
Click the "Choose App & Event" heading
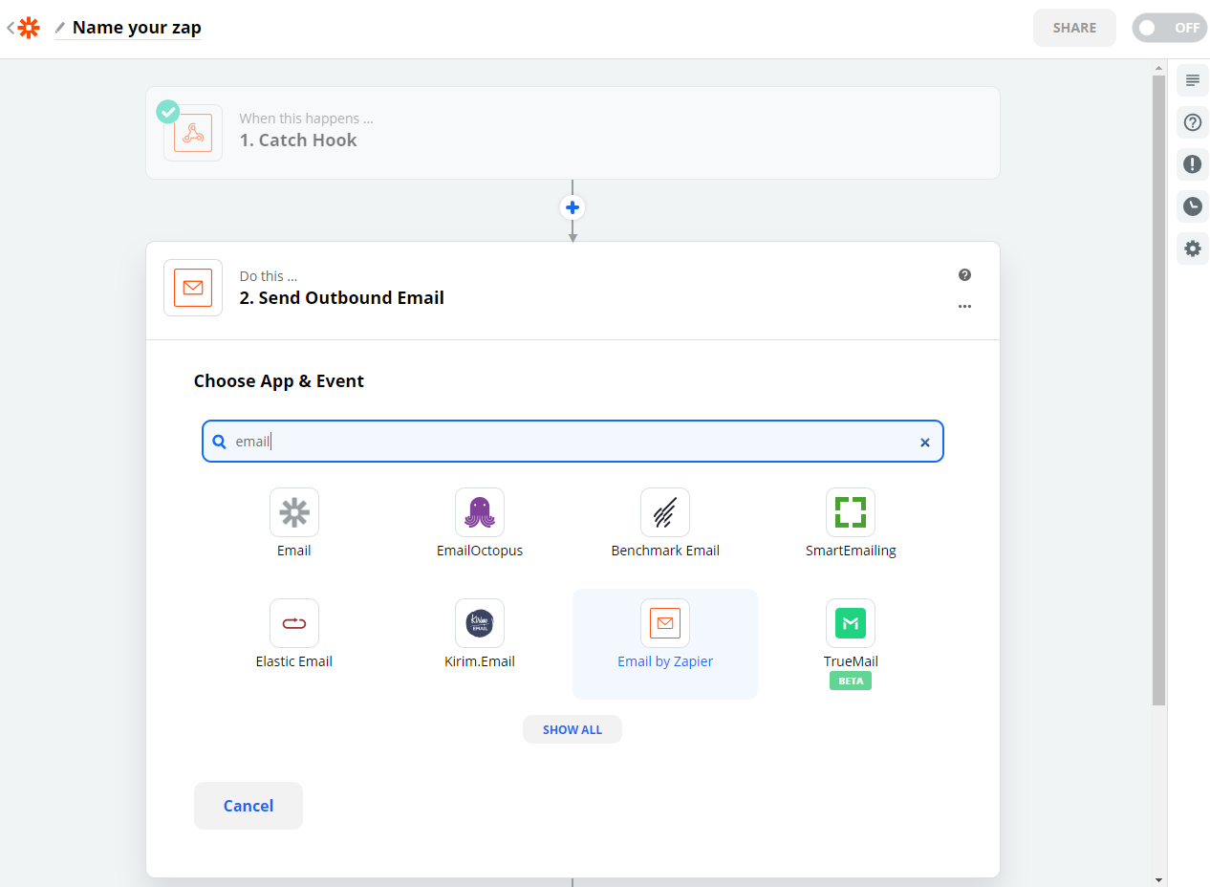279,381
